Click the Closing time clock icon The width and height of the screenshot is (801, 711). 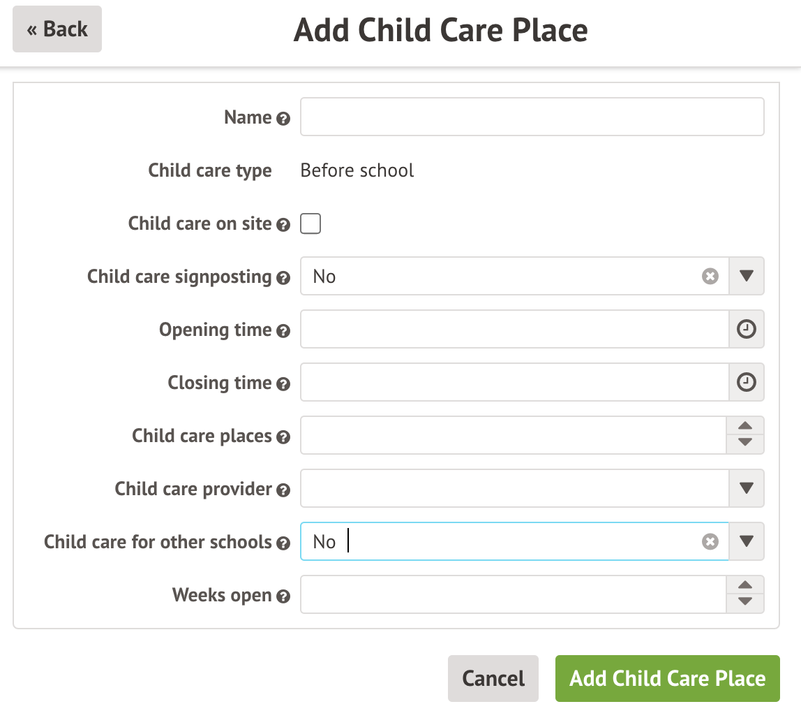click(746, 382)
